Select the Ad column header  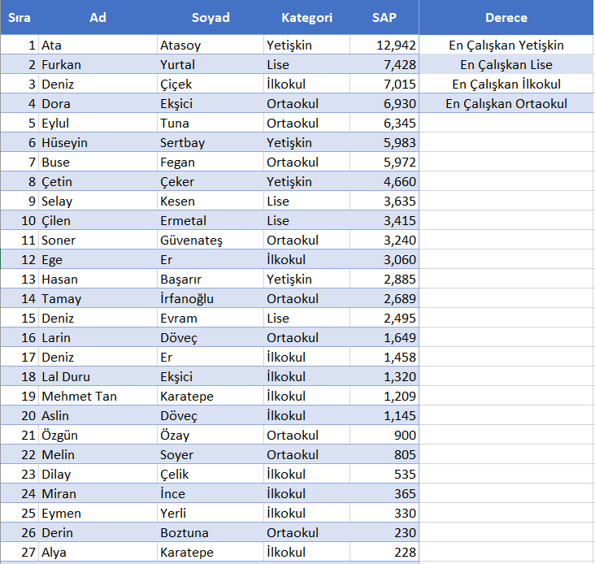98,17
